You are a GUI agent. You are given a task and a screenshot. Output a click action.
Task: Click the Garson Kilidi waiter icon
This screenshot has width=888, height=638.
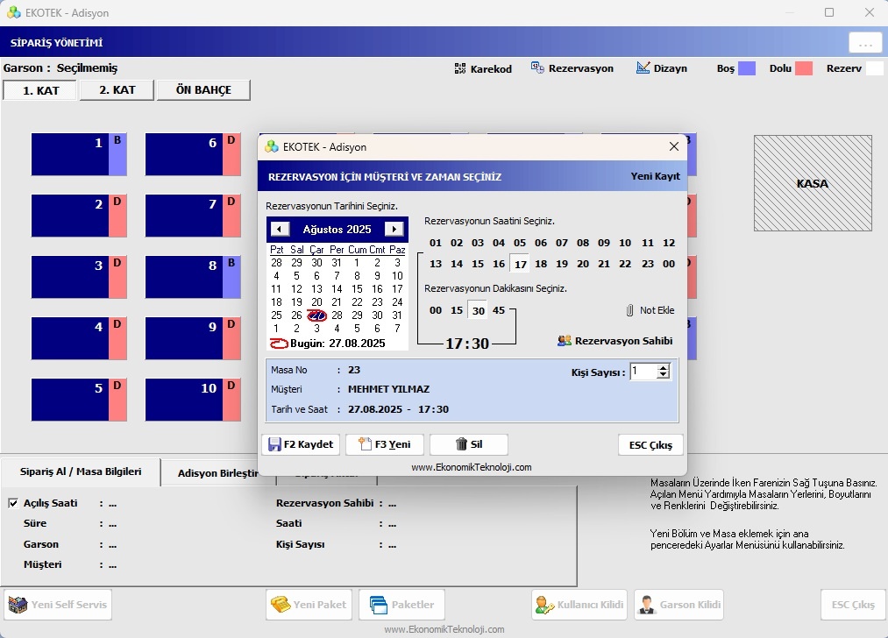point(646,605)
